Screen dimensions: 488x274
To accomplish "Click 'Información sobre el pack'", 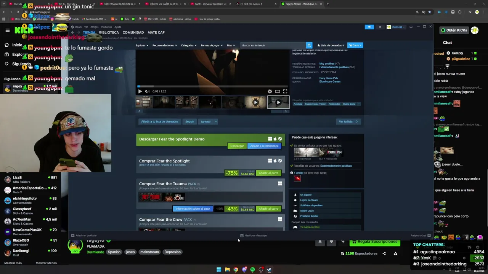I will point(193,209).
